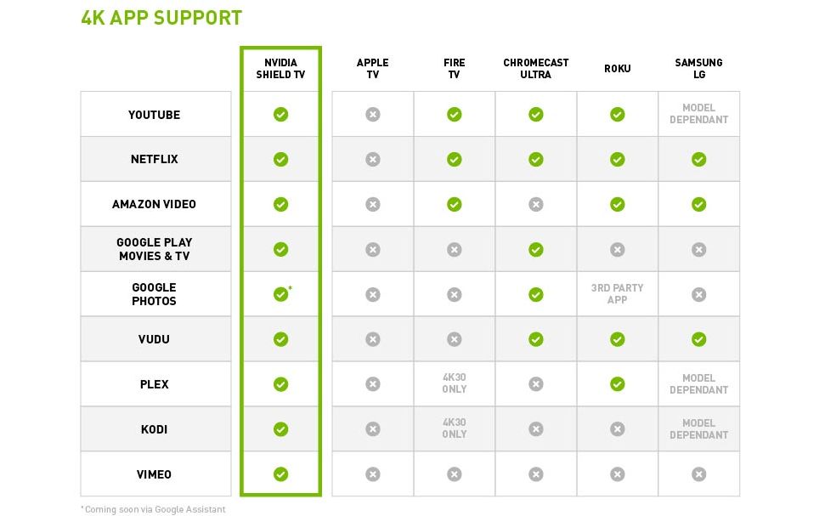Image resolution: width=825 pixels, height=516 pixels.
Task: Click the NVIDIA Shield TV YouTube checkmark
Action: tap(280, 114)
